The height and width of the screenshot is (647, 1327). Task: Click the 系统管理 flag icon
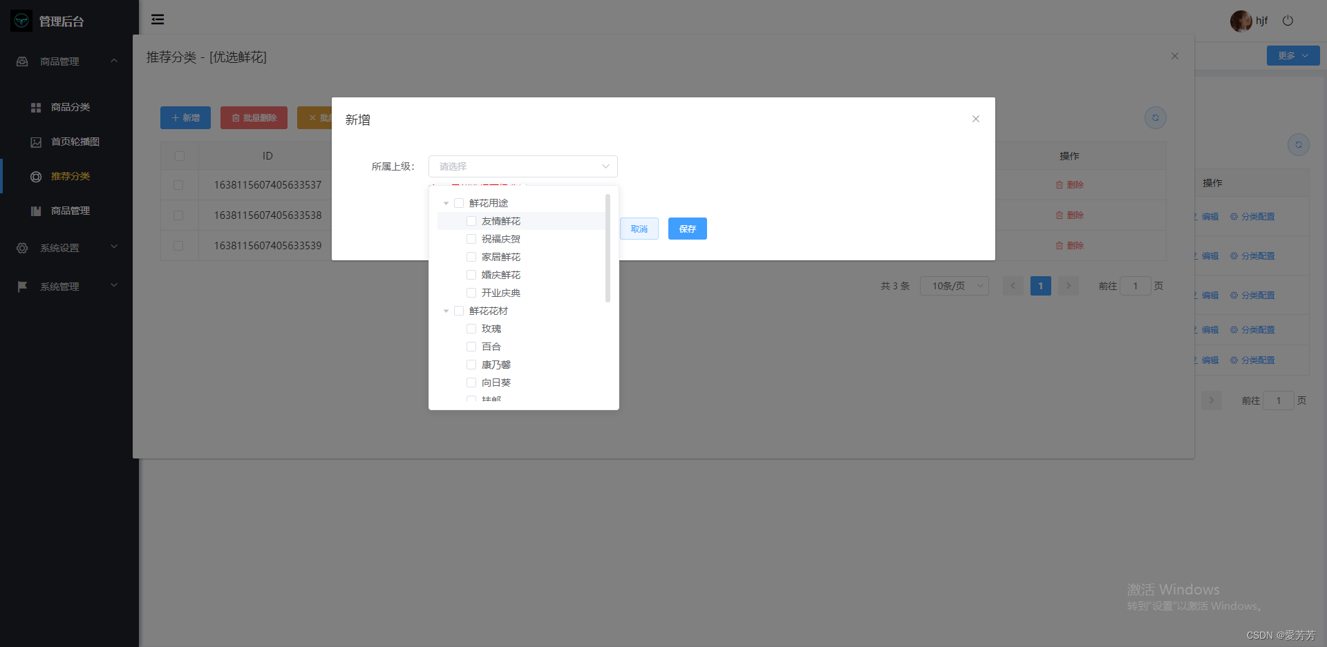[x=22, y=287]
